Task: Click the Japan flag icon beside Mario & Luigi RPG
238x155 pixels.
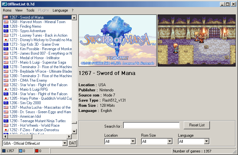Action: pyautogui.click(x=6, y=89)
